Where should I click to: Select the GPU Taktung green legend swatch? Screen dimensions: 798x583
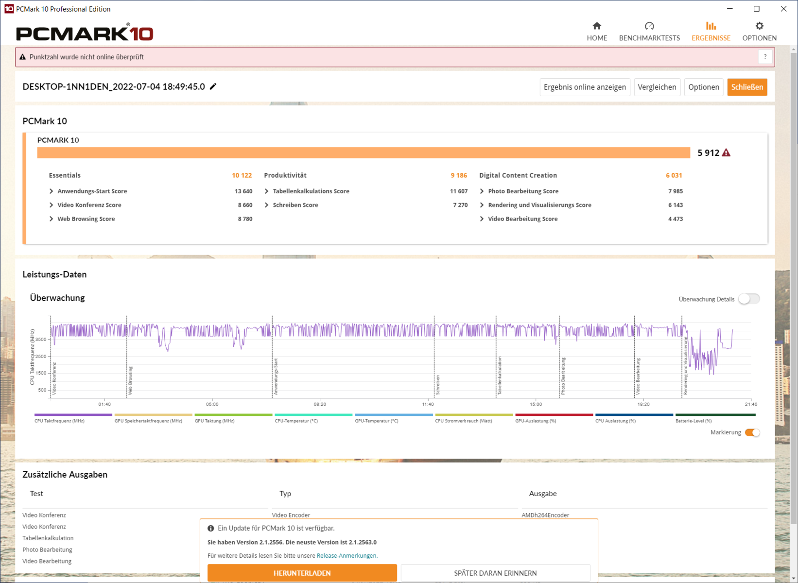pyautogui.click(x=233, y=415)
